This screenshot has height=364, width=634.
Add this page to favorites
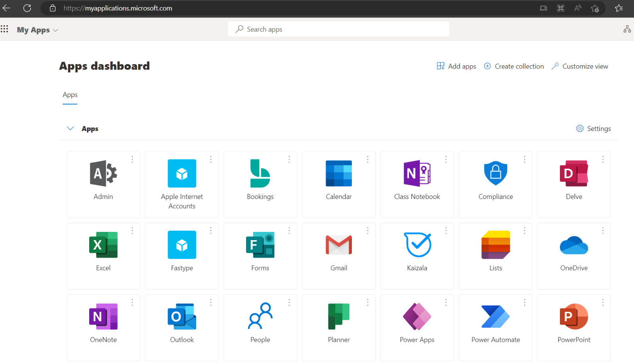coord(595,8)
